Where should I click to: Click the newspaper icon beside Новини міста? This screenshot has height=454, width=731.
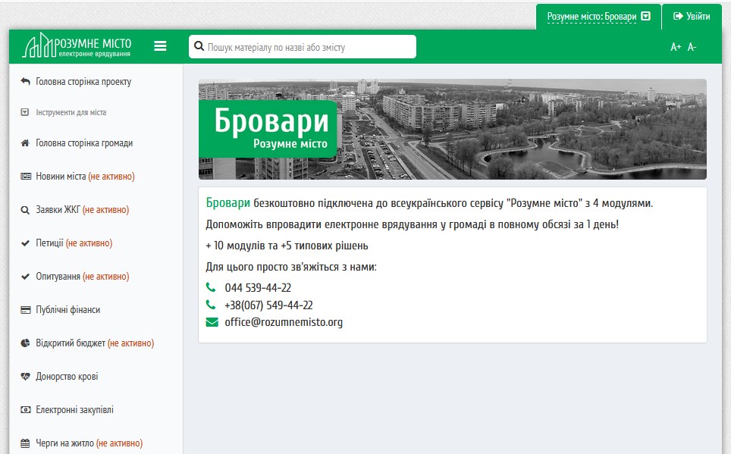pos(26,176)
